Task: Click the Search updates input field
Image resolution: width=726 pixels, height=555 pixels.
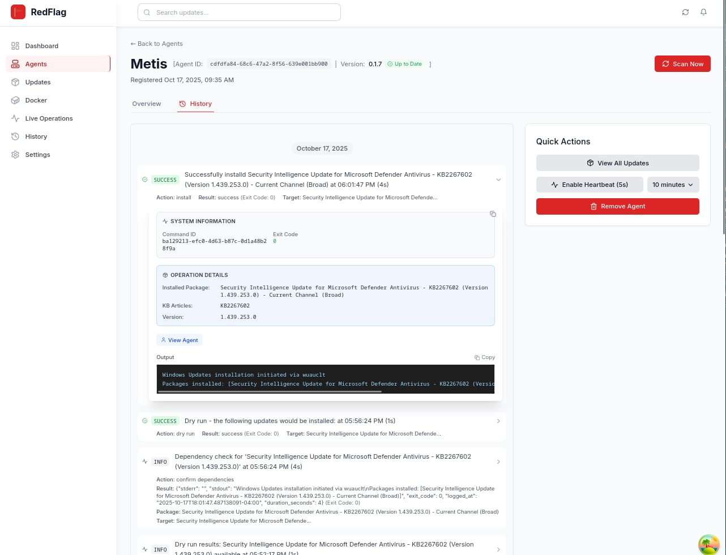Action: pyautogui.click(x=239, y=12)
